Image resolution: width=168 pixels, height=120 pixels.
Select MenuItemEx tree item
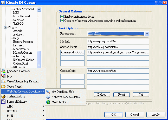(x=21, y=49)
